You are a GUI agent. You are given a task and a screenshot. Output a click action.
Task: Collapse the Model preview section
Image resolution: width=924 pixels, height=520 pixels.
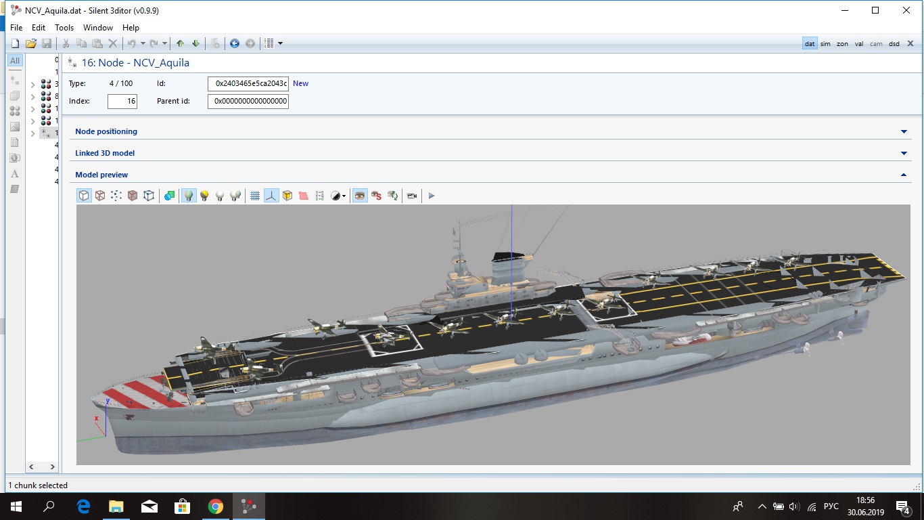pos(904,175)
